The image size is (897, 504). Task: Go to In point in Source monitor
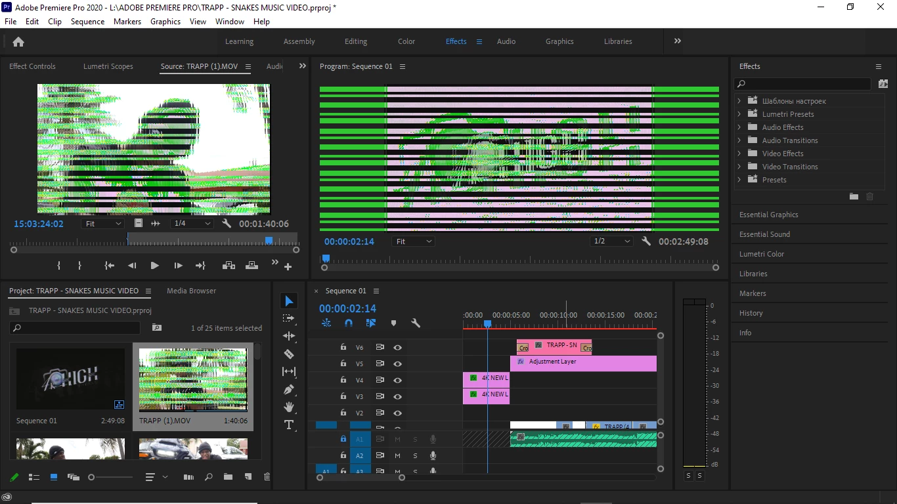110,266
